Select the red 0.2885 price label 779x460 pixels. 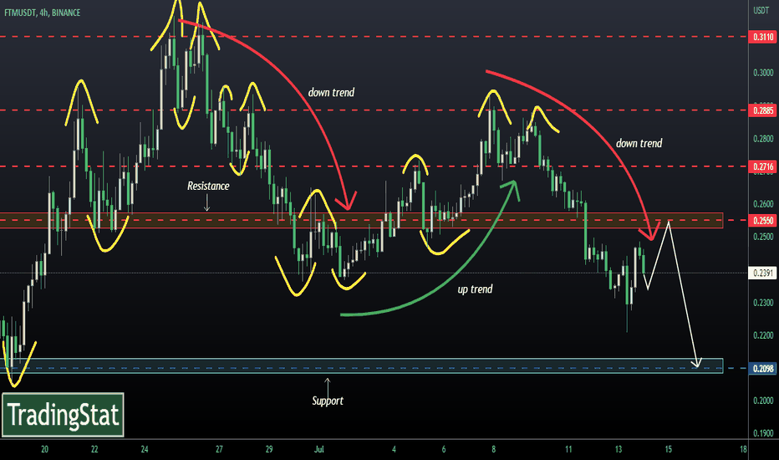tap(763, 110)
